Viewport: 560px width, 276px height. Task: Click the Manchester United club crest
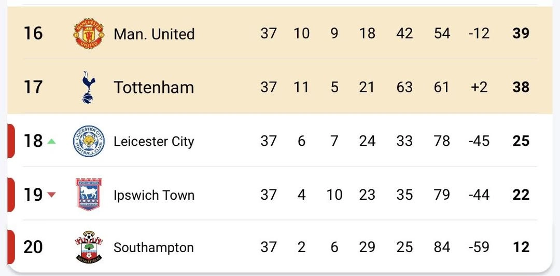(x=89, y=34)
